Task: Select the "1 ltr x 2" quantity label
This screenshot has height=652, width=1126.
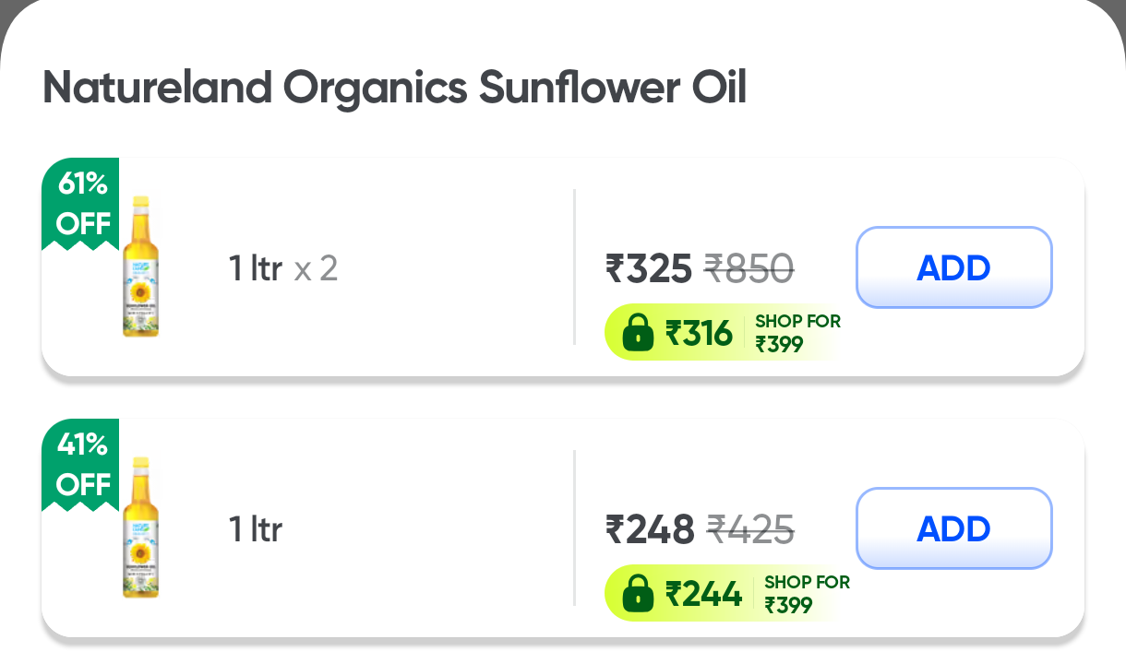Action: click(282, 268)
